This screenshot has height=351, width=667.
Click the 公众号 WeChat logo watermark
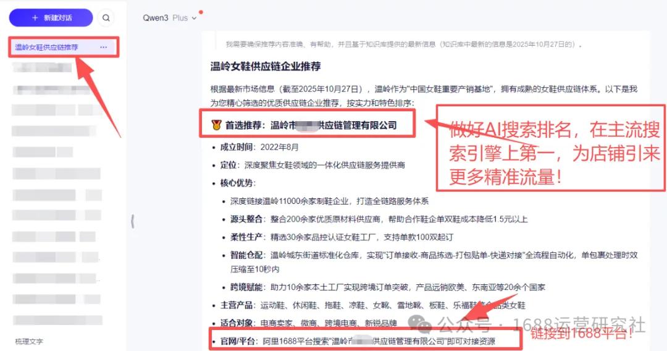(419, 324)
